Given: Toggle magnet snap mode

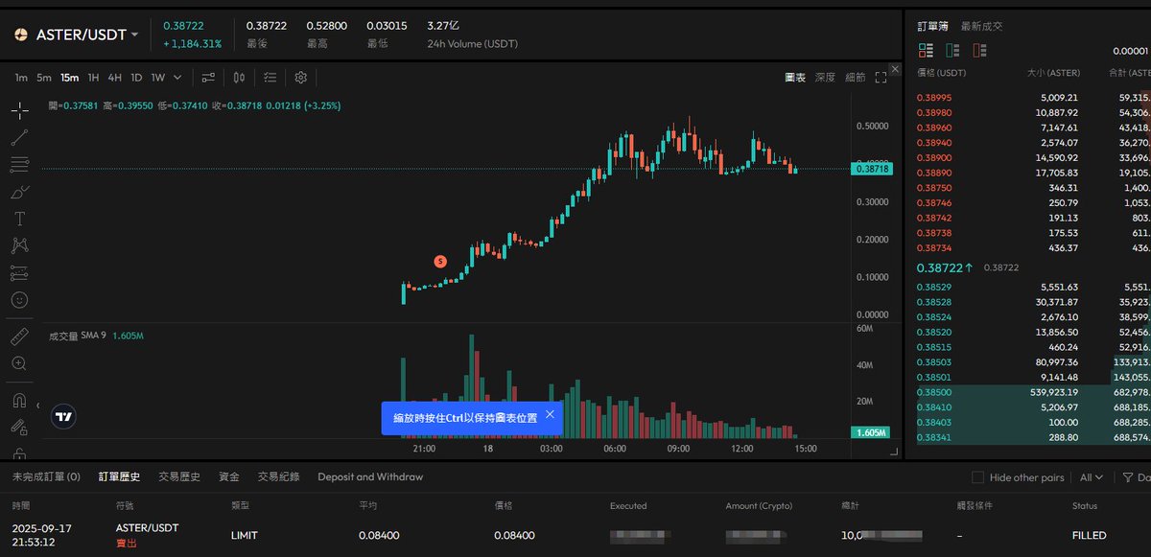Looking at the screenshot, I should pyautogui.click(x=19, y=400).
